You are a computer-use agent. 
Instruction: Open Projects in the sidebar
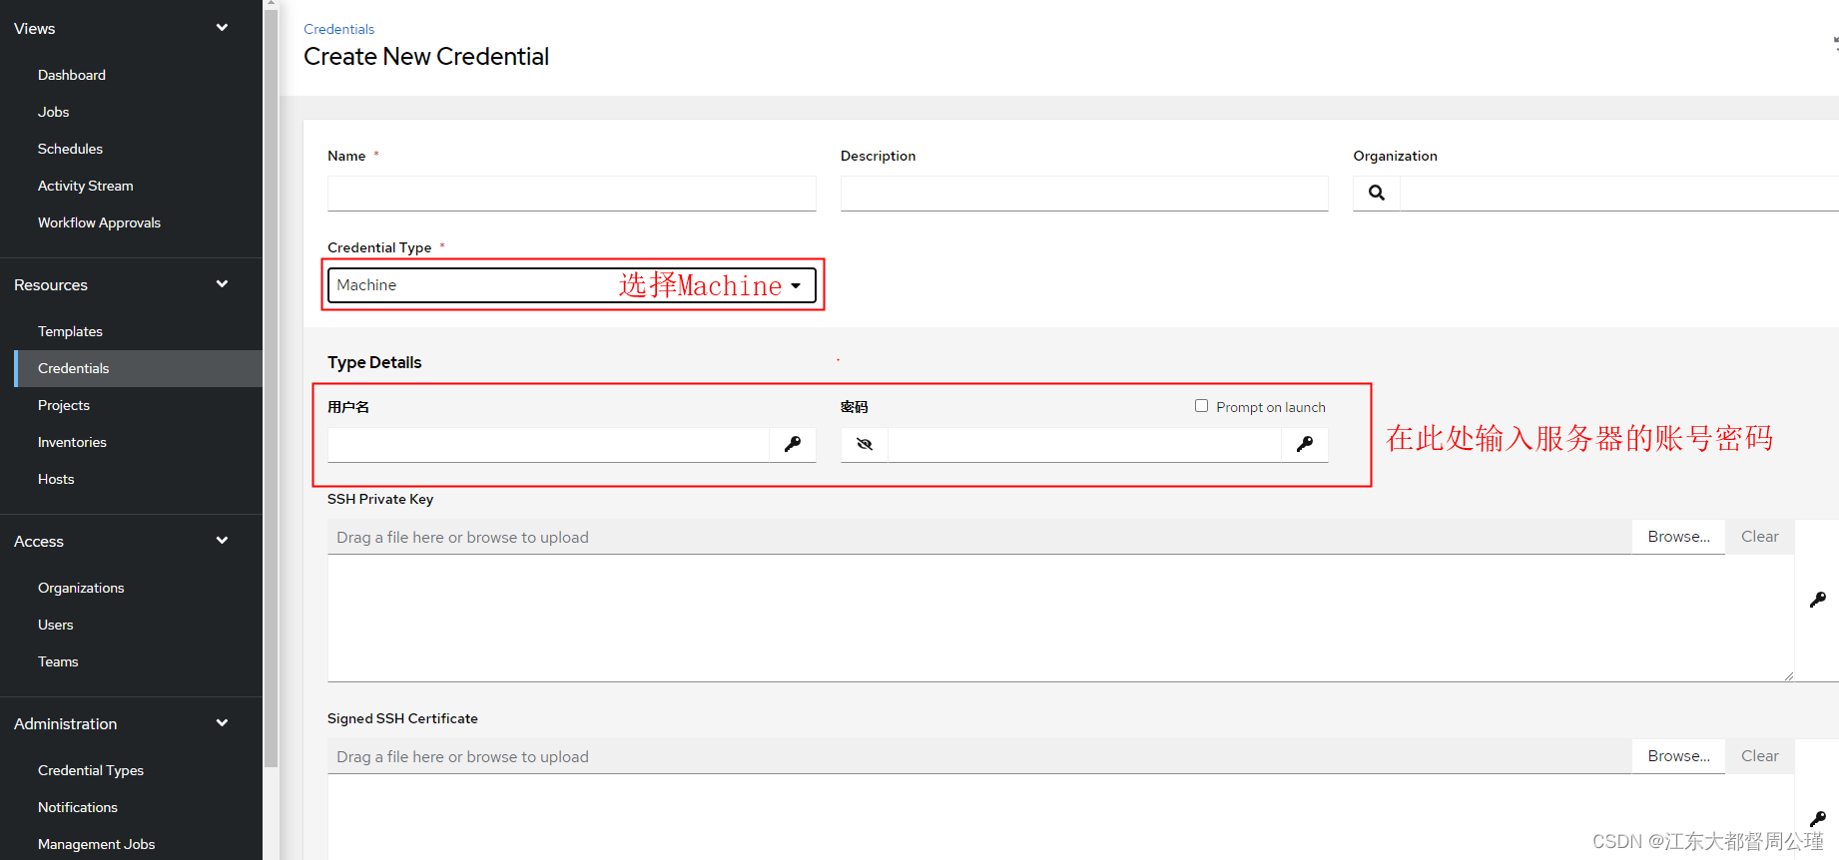pyautogui.click(x=64, y=405)
